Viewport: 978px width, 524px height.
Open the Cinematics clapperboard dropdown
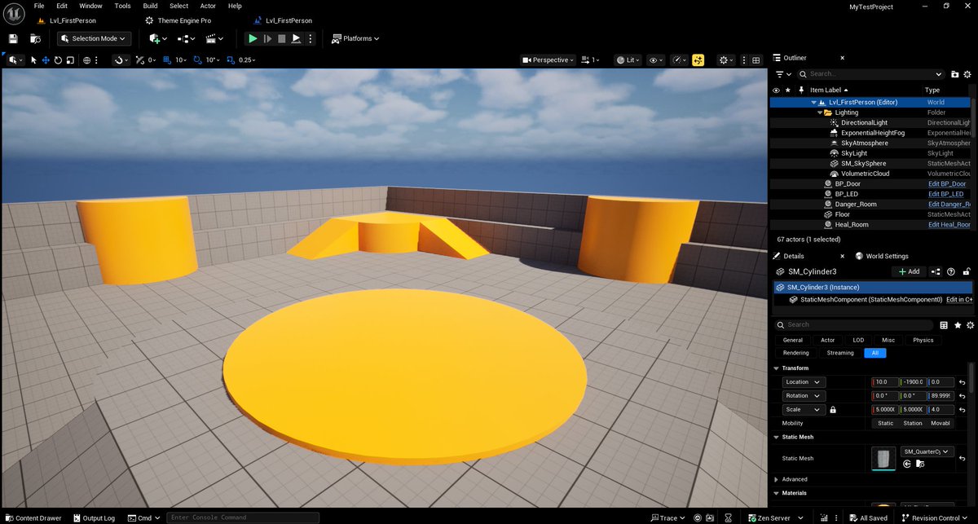[x=214, y=38]
